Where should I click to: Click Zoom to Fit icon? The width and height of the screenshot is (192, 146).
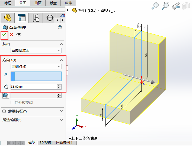click(155, 6)
